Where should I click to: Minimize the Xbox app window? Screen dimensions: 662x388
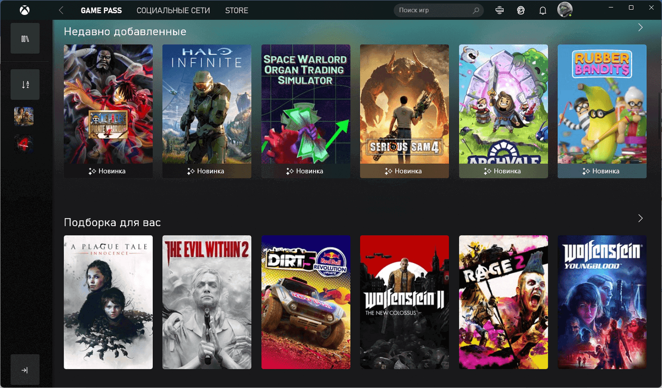pyautogui.click(x=611, y=8)
